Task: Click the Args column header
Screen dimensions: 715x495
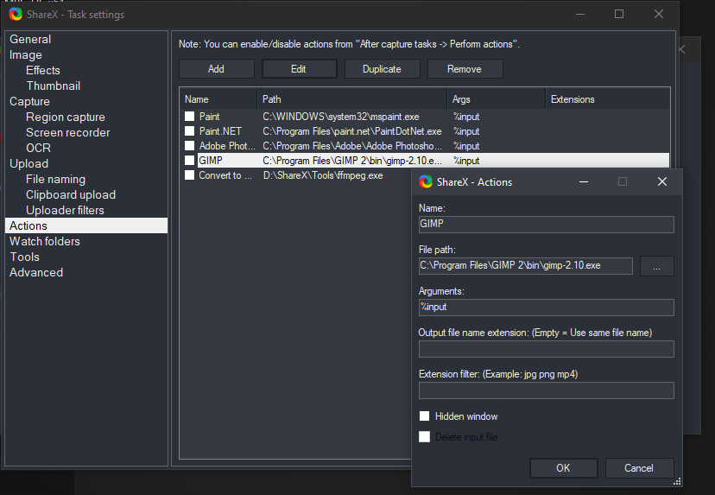Action: coord(497,99)
